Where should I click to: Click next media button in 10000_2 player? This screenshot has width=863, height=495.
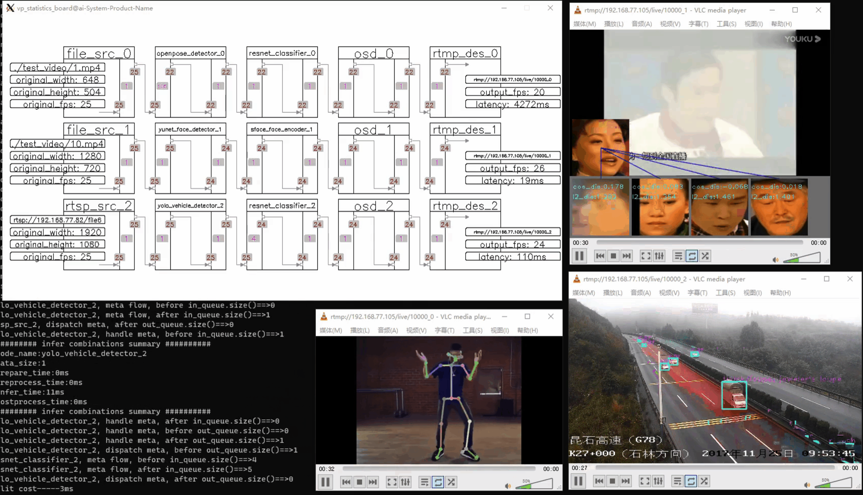coord(625,481)
